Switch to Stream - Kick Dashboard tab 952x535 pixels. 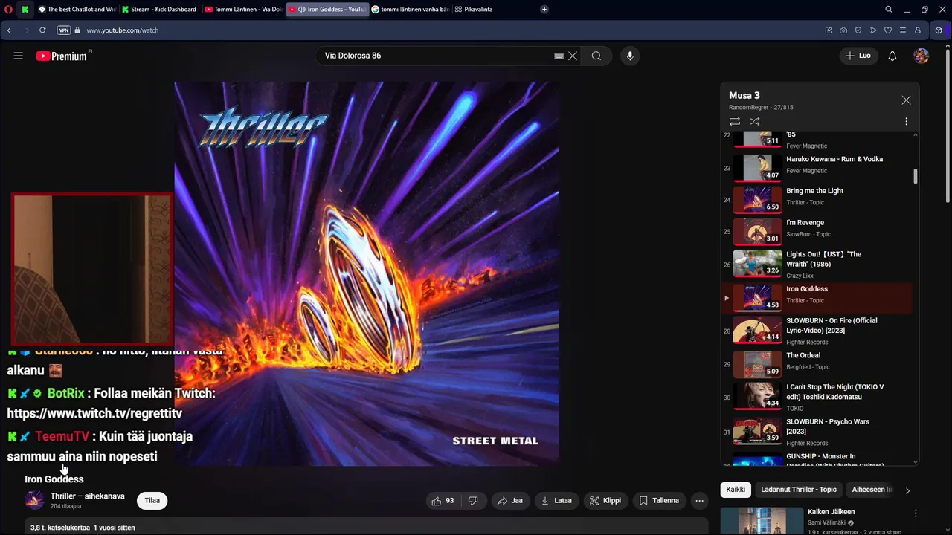159,10
